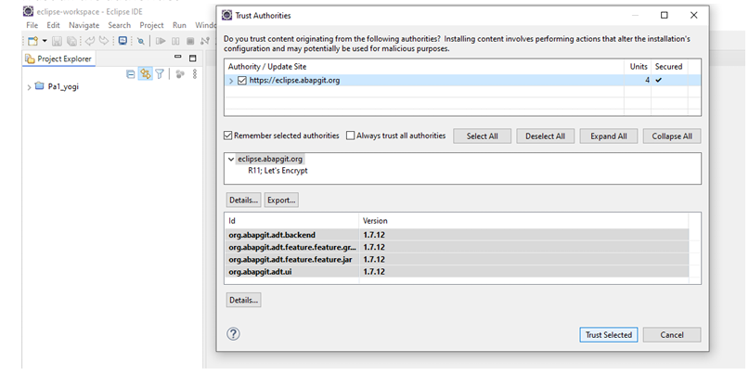Select the org.abapgit.adt.feature.feature.gr... row
Viewport: 749px width, 375px height.
click(x=457, y=247)
